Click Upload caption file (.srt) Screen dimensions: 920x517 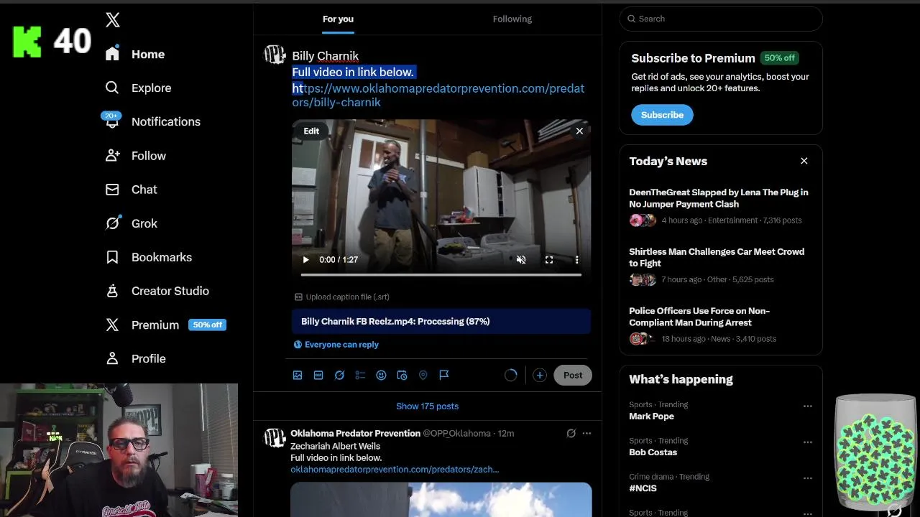[342, 297]
